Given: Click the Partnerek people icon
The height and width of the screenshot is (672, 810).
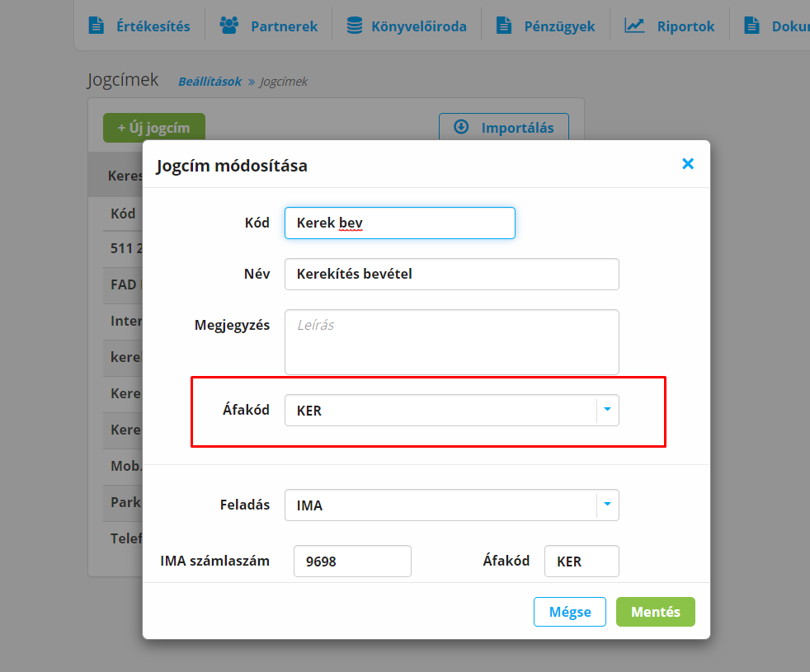Looking at the screenshot, I should click(228, 26).
